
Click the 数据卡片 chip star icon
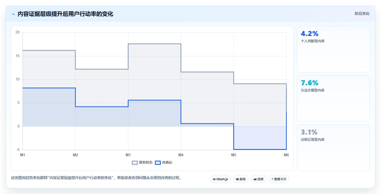(272, 179)
